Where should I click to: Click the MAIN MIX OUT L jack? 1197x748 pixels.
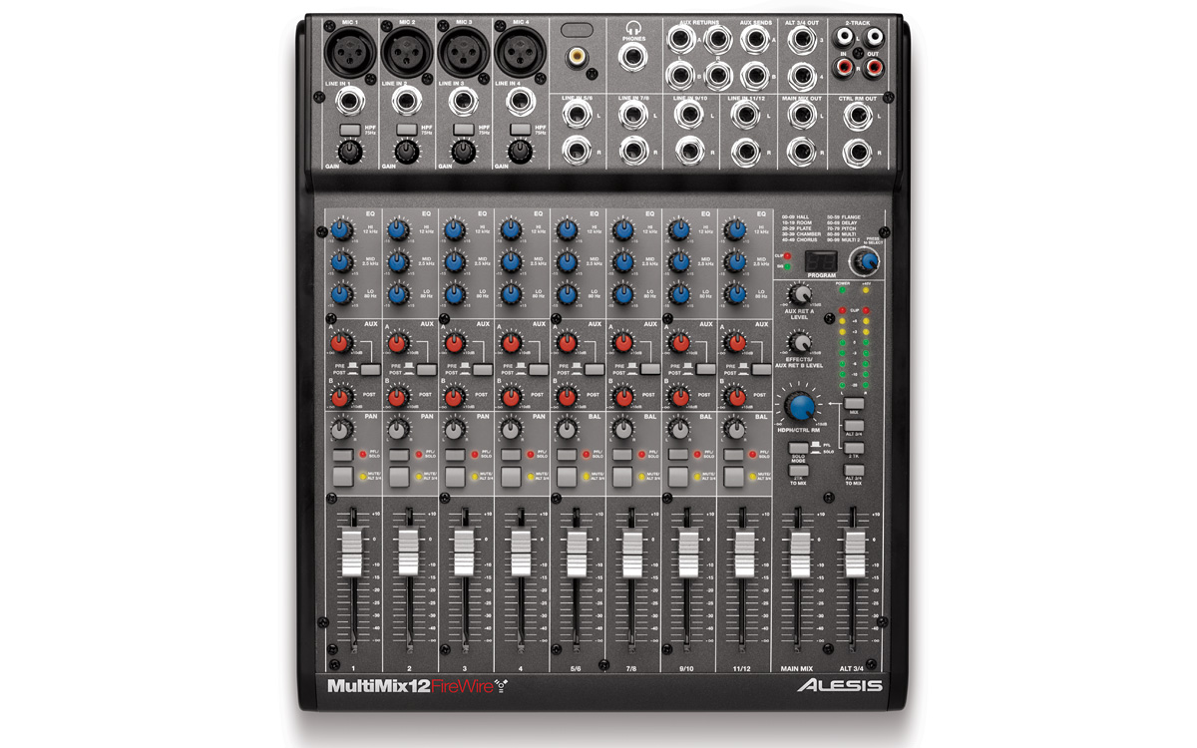(x=801, y=115)
